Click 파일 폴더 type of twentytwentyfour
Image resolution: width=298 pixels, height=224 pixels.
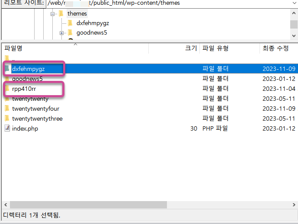click(x=215, y=109)
